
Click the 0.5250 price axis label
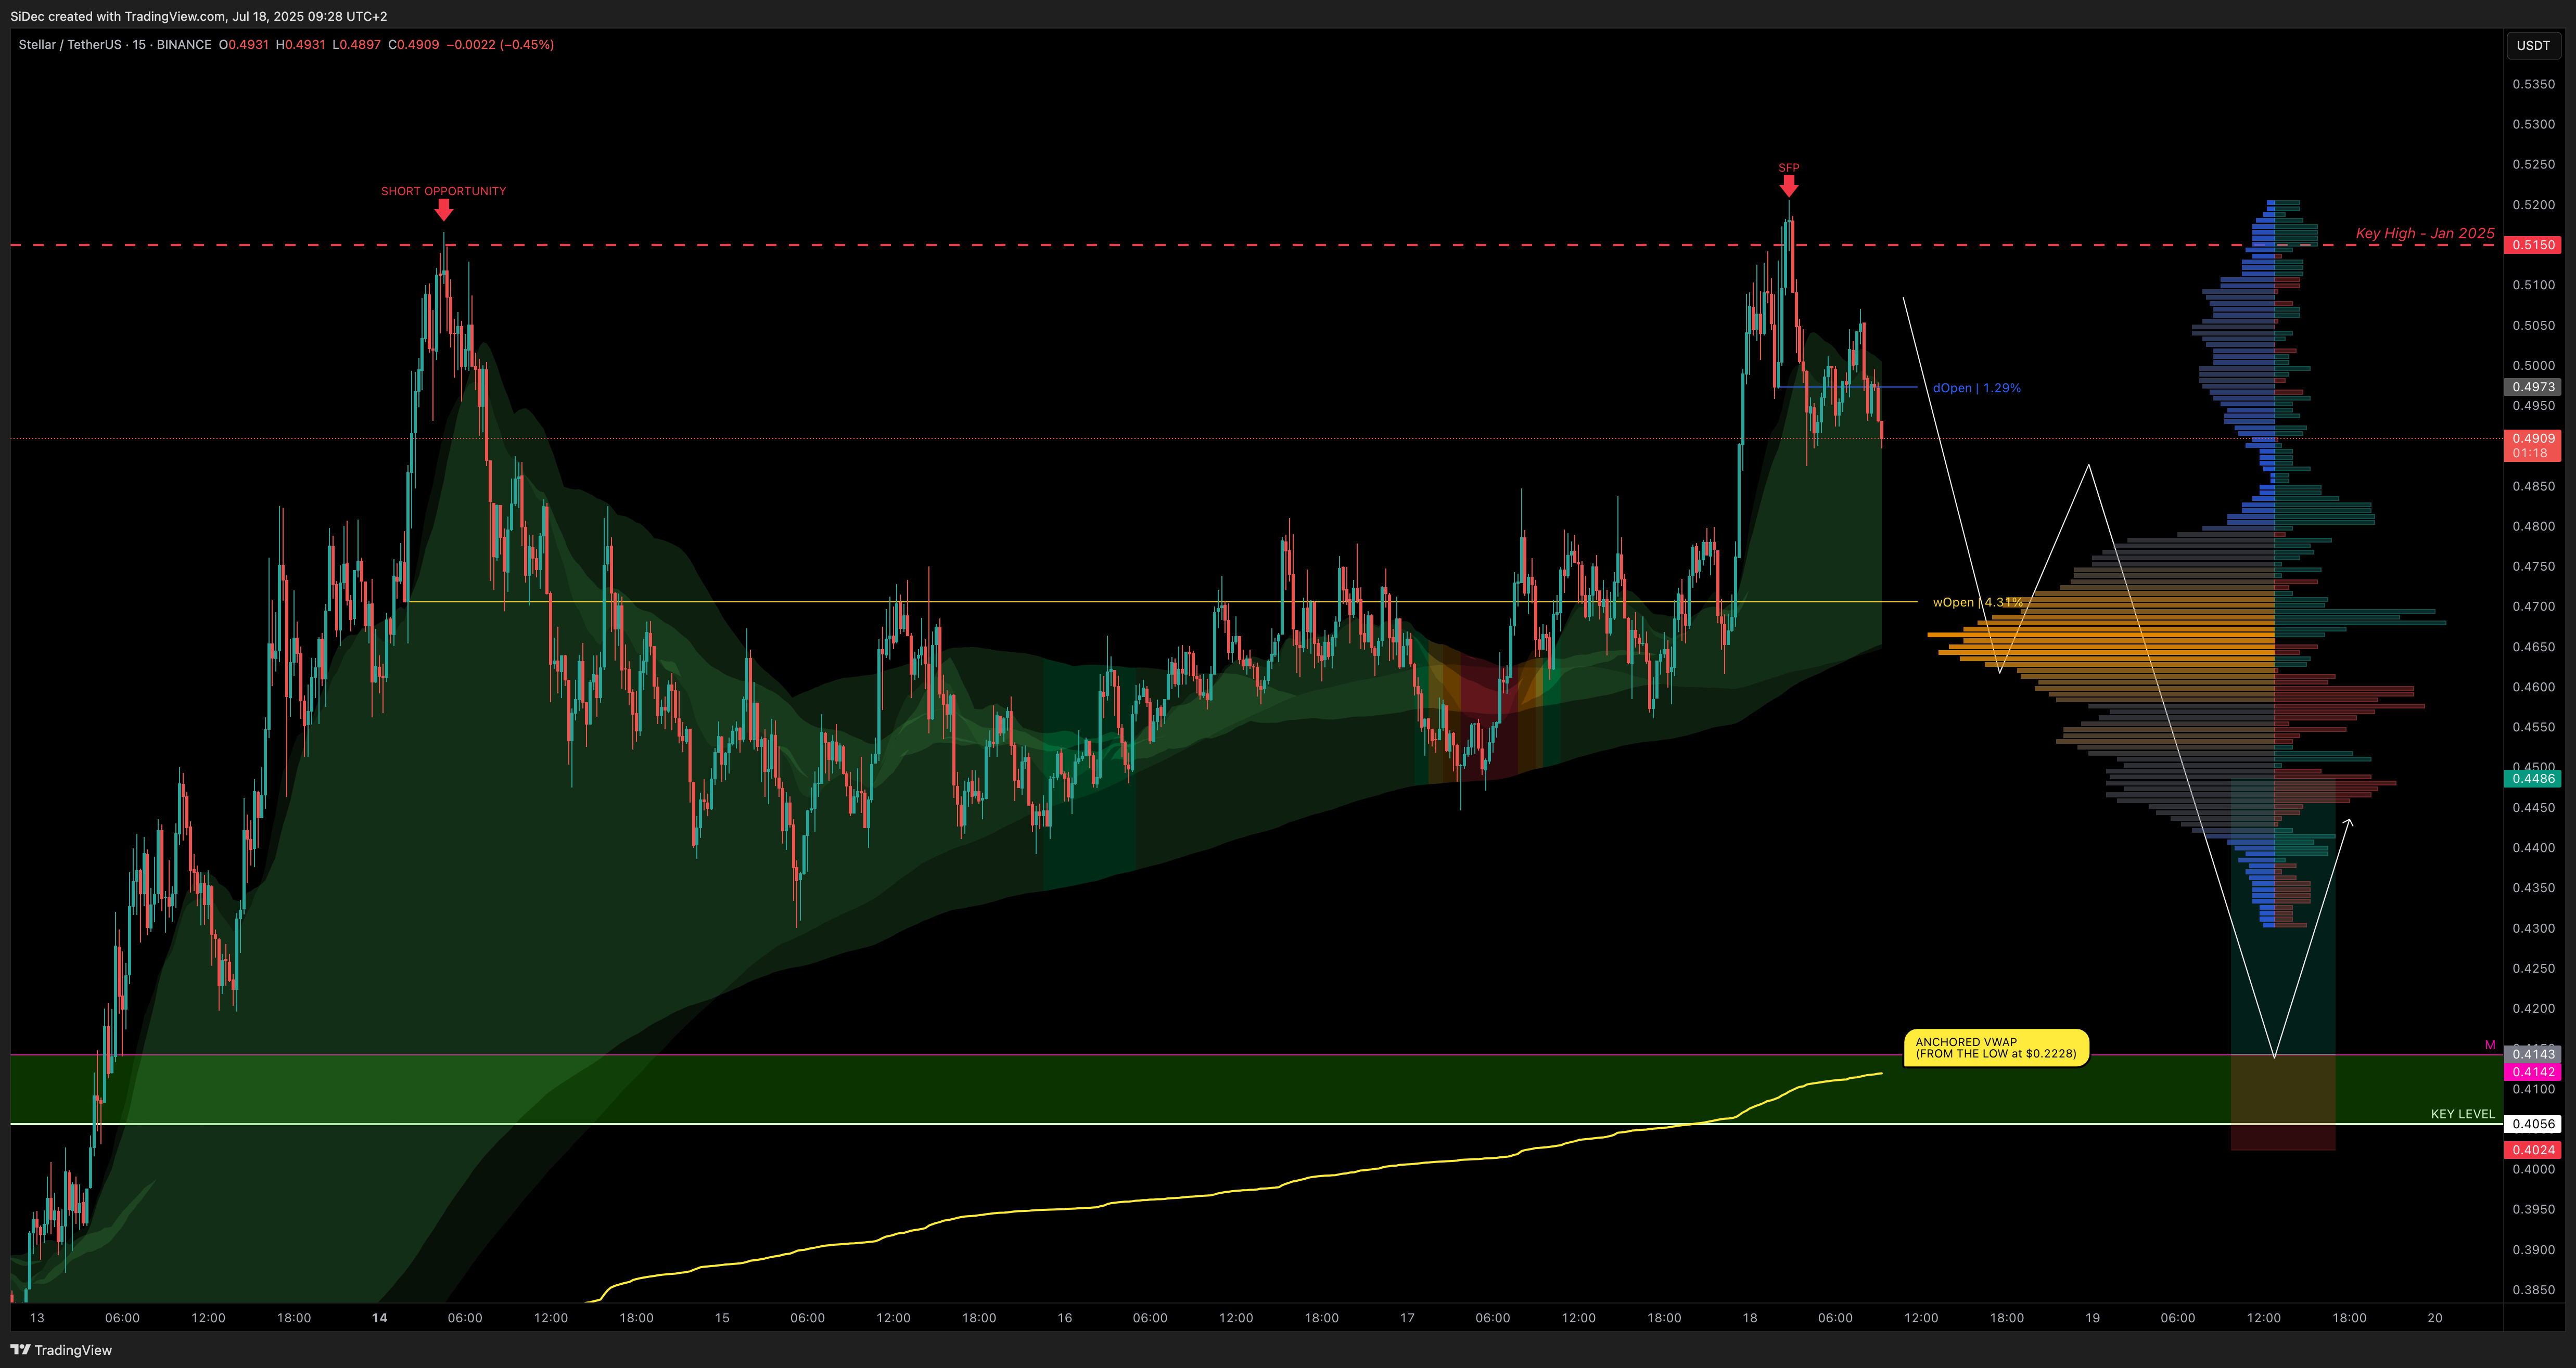[x=2533, y=164]
